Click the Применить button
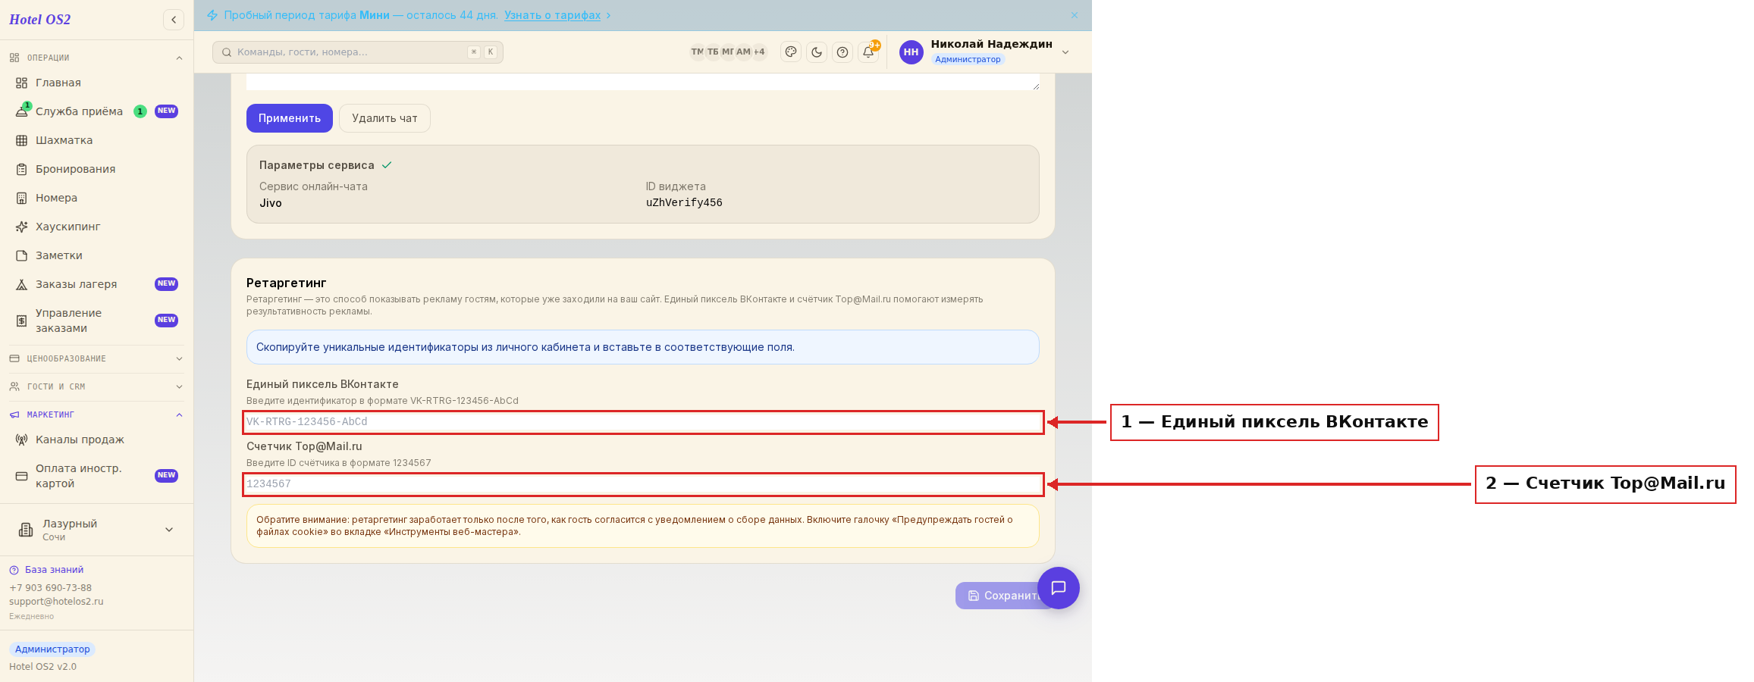1754x682 pixels. pos(290,118)
